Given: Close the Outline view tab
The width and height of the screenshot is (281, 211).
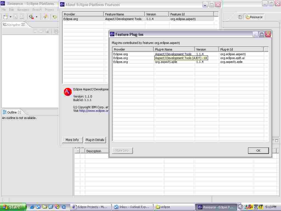Looking at the screenshot, I should coord(19,112).
